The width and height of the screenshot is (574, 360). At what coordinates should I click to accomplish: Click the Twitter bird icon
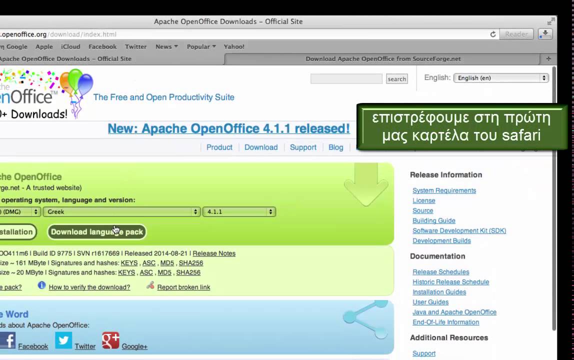tap(63, 340)
